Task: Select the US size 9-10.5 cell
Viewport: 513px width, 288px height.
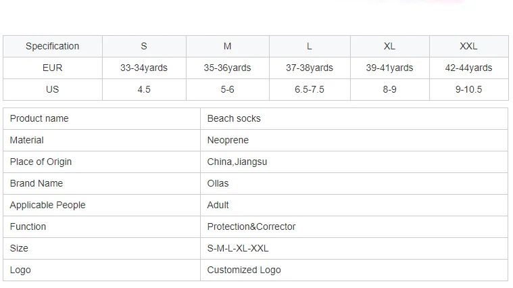Action: tap(468, 89)
